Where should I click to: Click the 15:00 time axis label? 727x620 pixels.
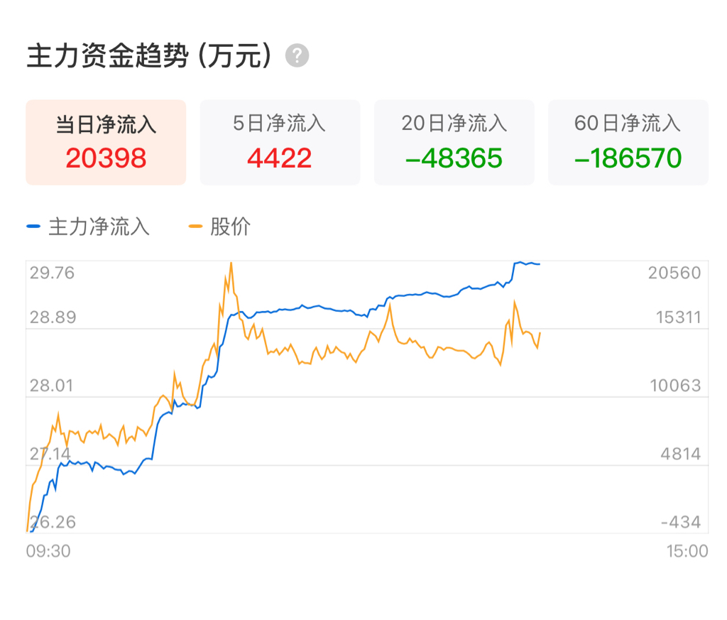pyautogui.click(x=687, y=551)
